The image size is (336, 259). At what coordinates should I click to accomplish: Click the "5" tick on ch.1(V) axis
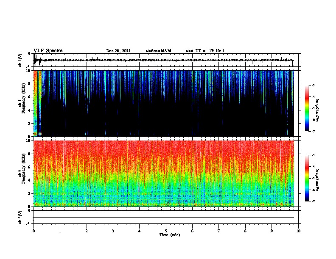(x=29, y=54)
